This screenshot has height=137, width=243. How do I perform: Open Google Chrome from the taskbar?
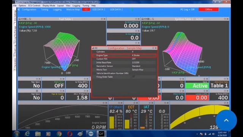click(x=59, y=134)
